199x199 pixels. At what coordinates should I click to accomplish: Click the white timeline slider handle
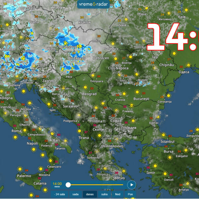click(68, 185)
